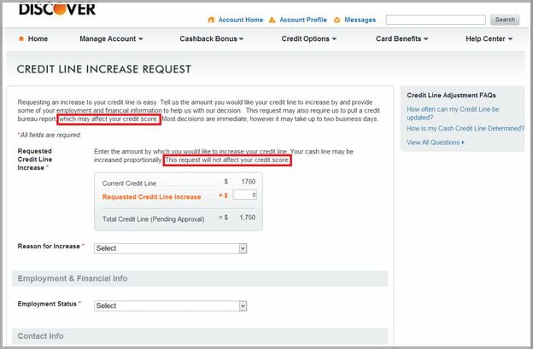Open the Account Profile link
This screenshot has height=349, width=533.
pos(303,20)
